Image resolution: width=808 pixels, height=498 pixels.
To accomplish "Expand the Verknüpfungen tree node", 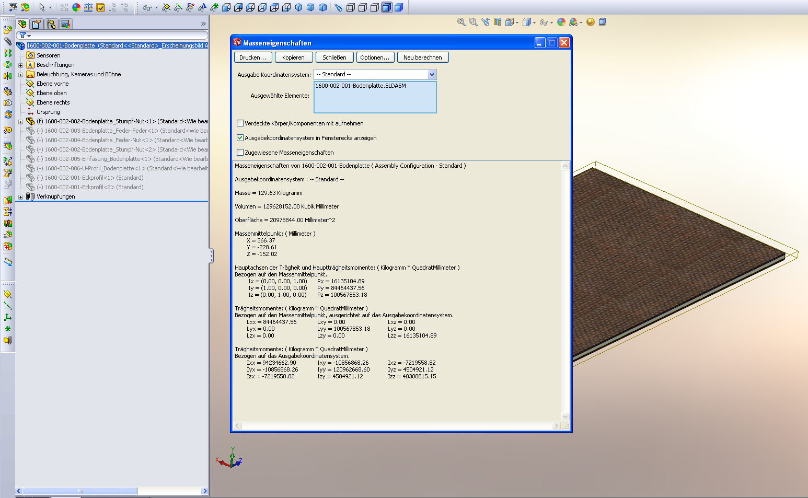I will (21, 197).
